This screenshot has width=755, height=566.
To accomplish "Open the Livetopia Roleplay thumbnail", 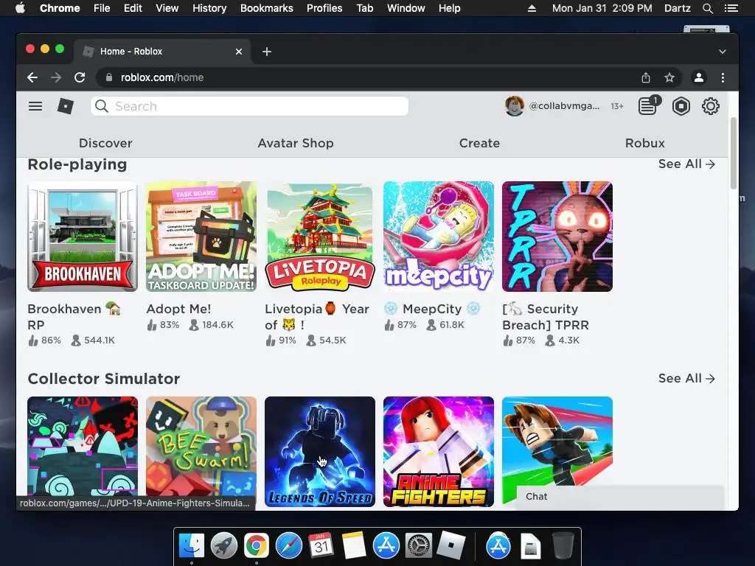I will coord(320,237).
